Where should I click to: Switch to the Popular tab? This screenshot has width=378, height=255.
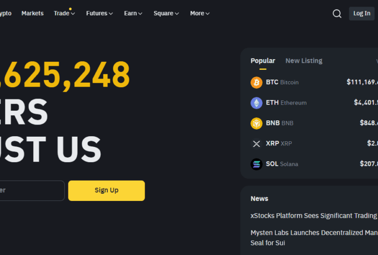tap(263, 61)
